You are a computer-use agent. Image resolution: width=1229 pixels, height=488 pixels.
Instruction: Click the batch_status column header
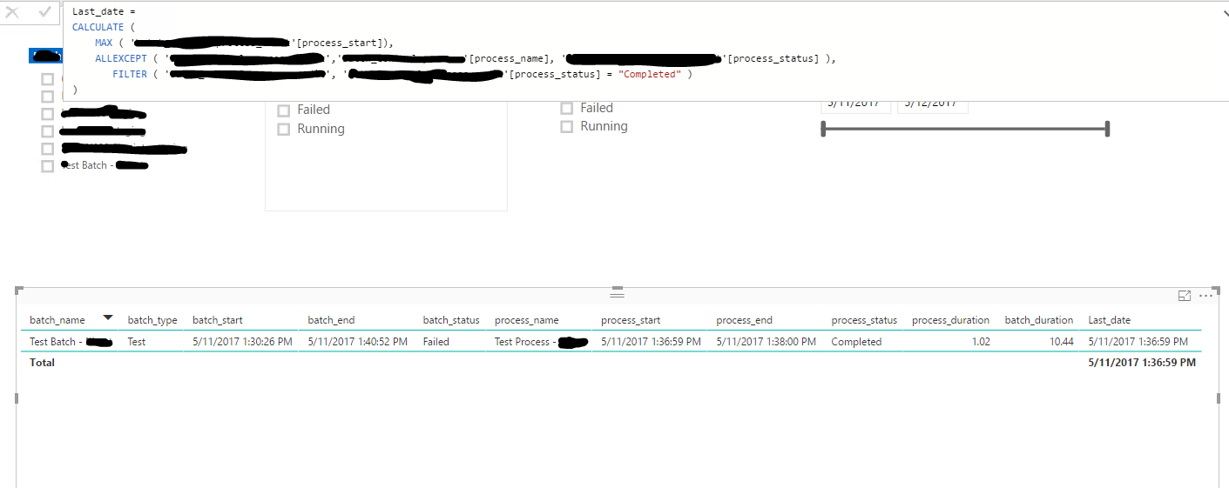451,320
